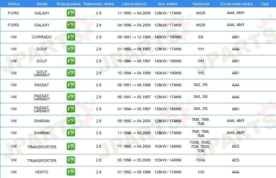Image resolution: width=276 pixels, height=178 pixels.
Task: Click date range 01.1992 -> 09.1998
Action: point(134,172)
